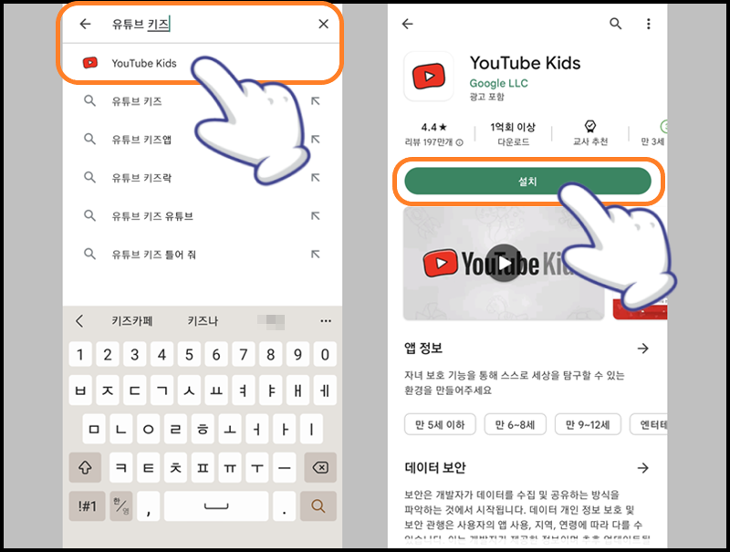Viewport: 730px width, 552px height.
Task: Tap the red YouTube Kids suggestion icon
Action: tap(89, 63)
